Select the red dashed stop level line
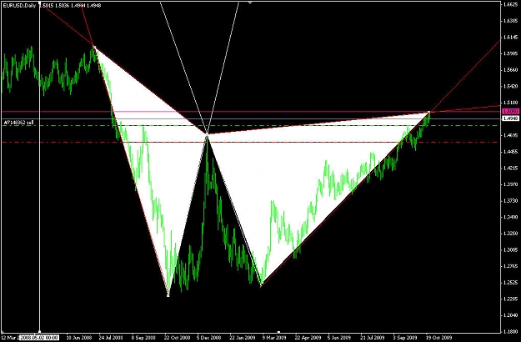Screen dimensions: 521x342 251,143
